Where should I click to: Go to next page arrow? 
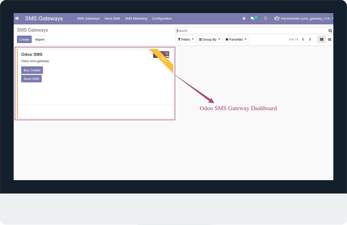point(310,40)
